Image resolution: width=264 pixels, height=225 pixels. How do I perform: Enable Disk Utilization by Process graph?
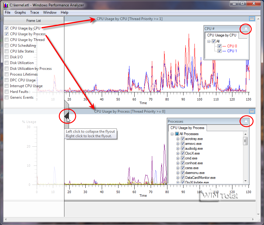click(x=7, y=69)
